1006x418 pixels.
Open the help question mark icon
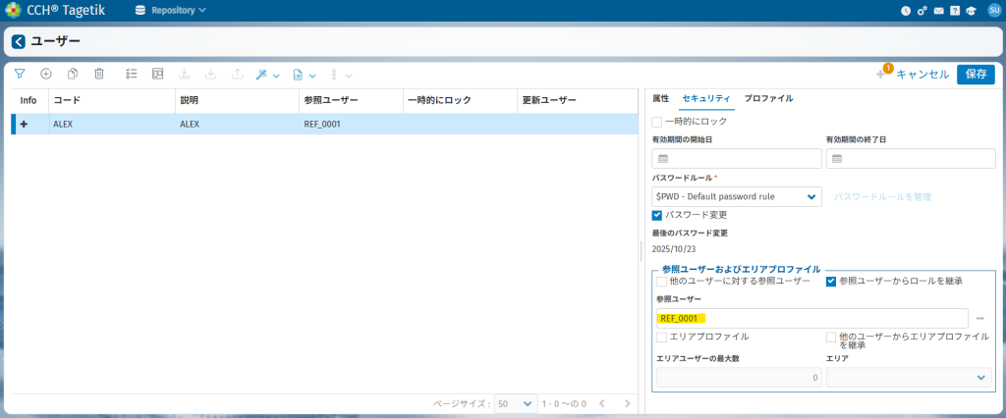tap(954, 11)
